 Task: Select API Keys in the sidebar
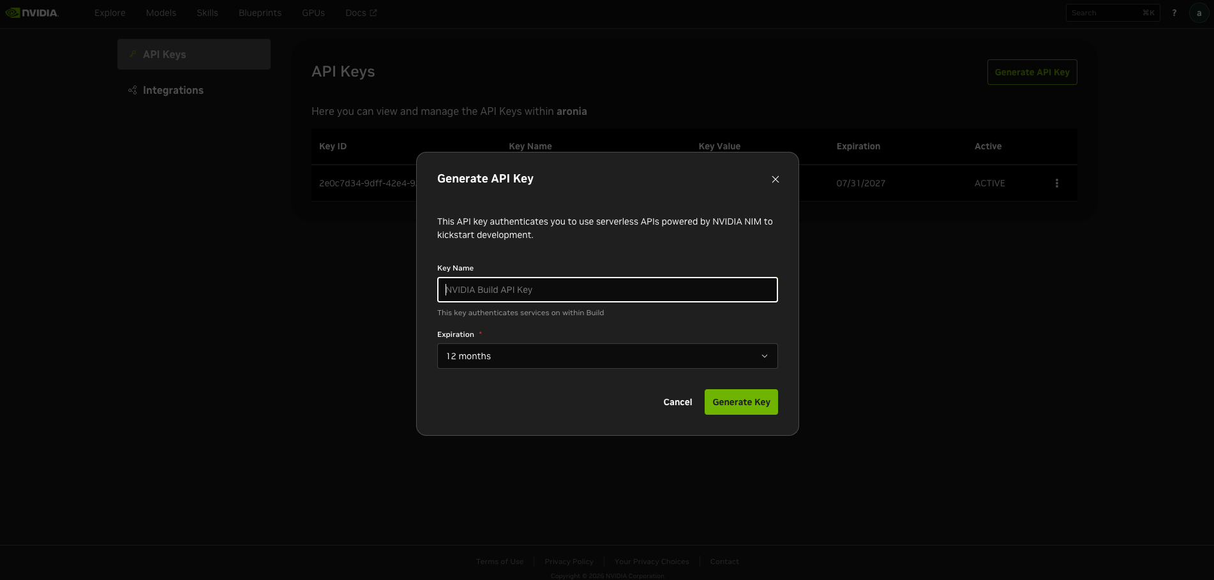(194, 54)
